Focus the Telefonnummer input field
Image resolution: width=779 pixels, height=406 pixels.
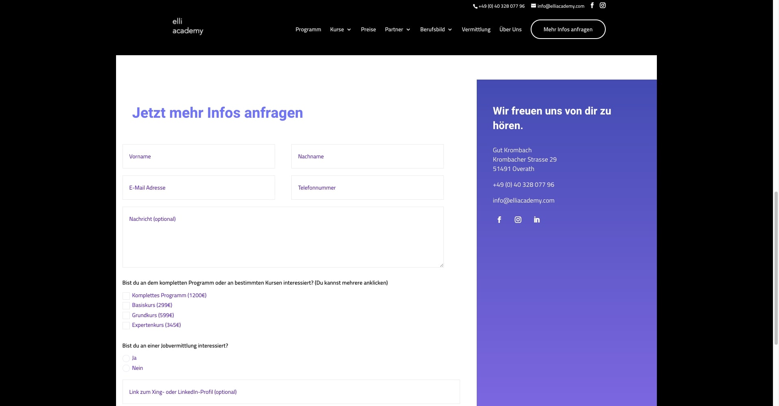coord(368,188)
